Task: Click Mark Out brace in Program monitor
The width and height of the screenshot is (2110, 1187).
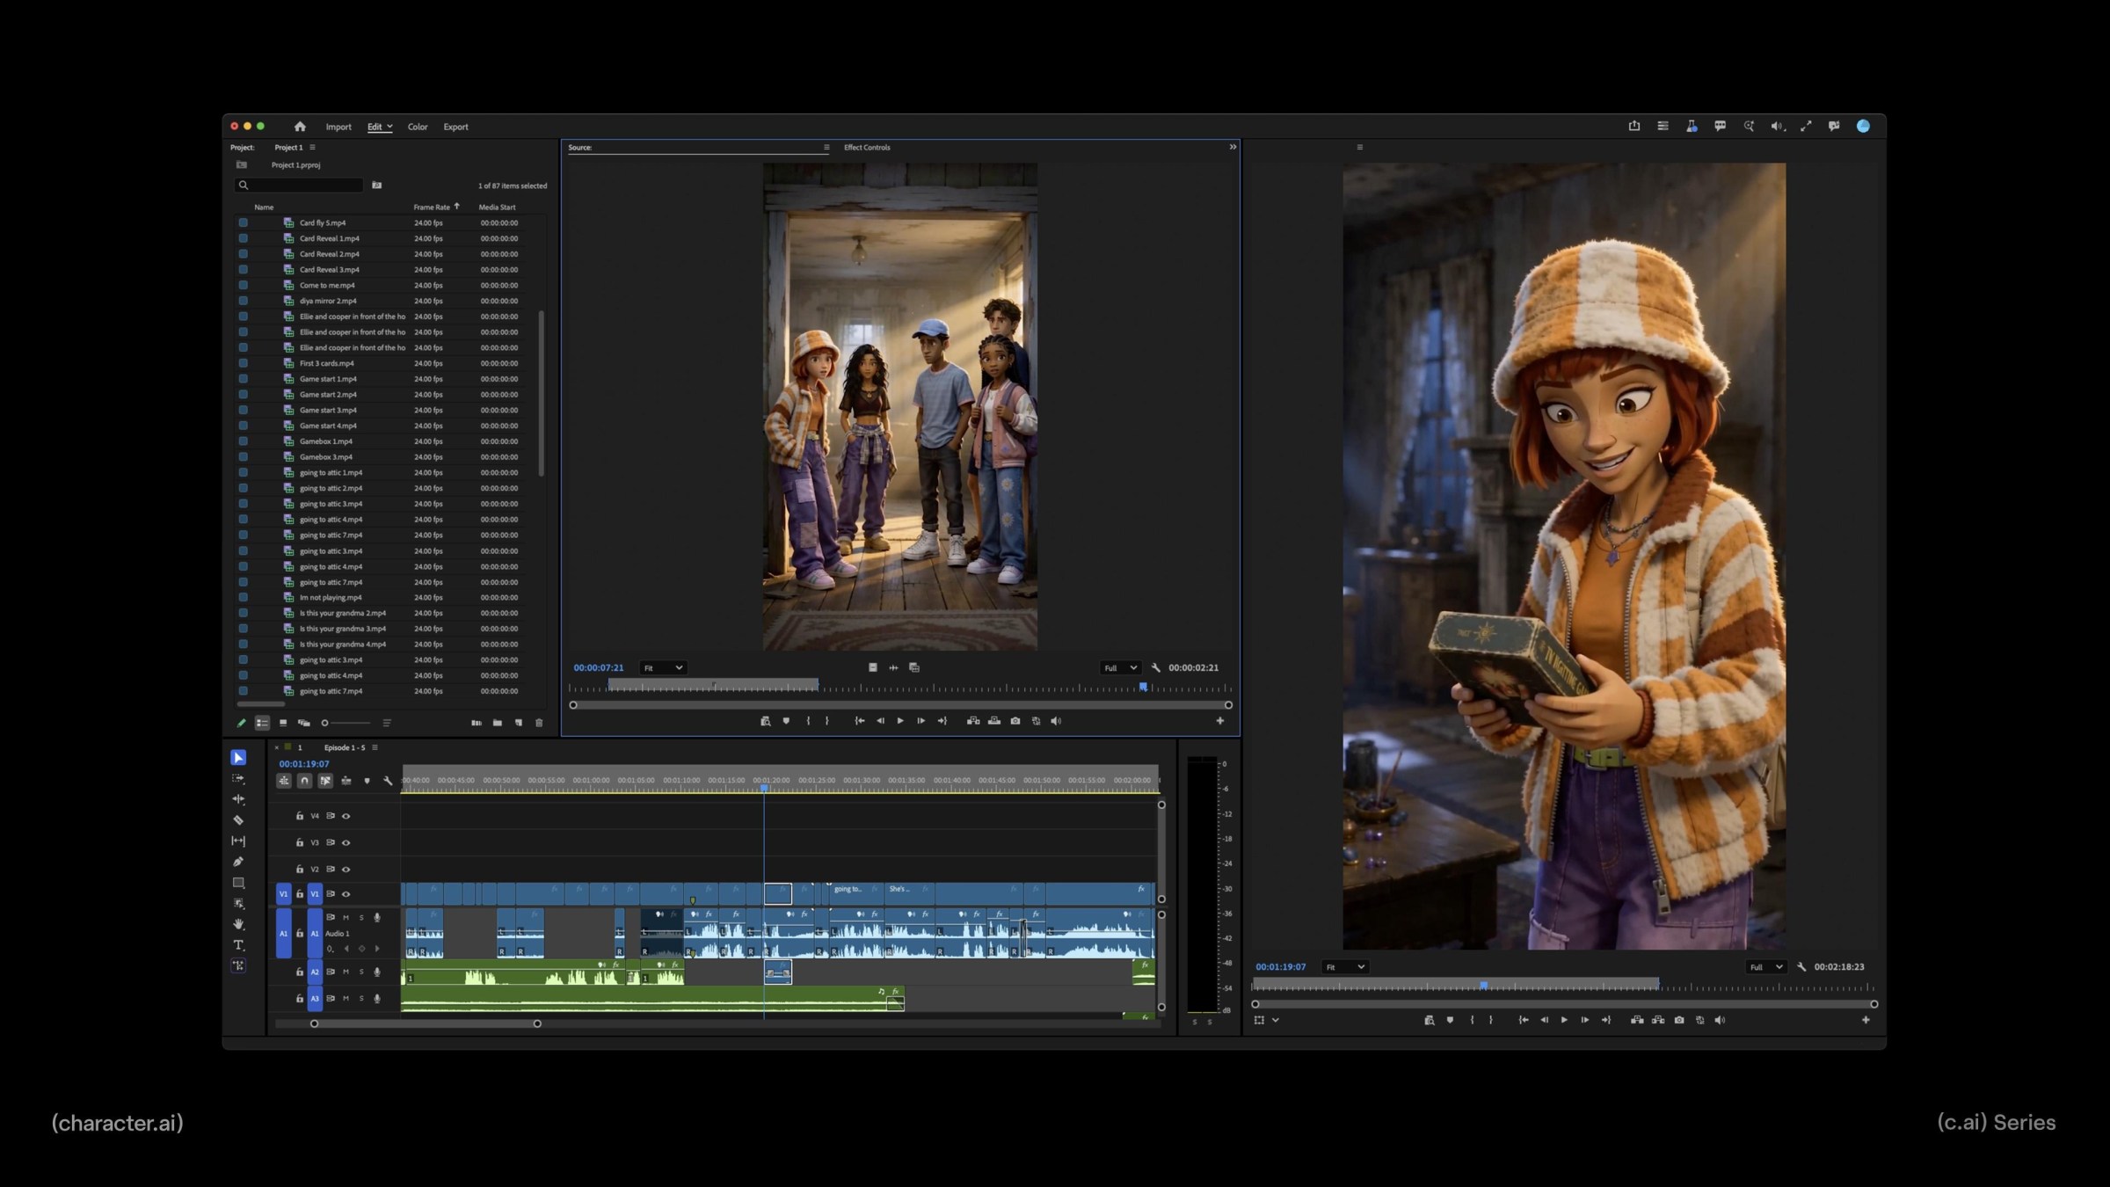Action: pyautogui.click(x=1490, y=1020)
